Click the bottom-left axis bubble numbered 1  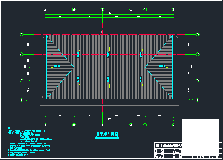(45, 125)
